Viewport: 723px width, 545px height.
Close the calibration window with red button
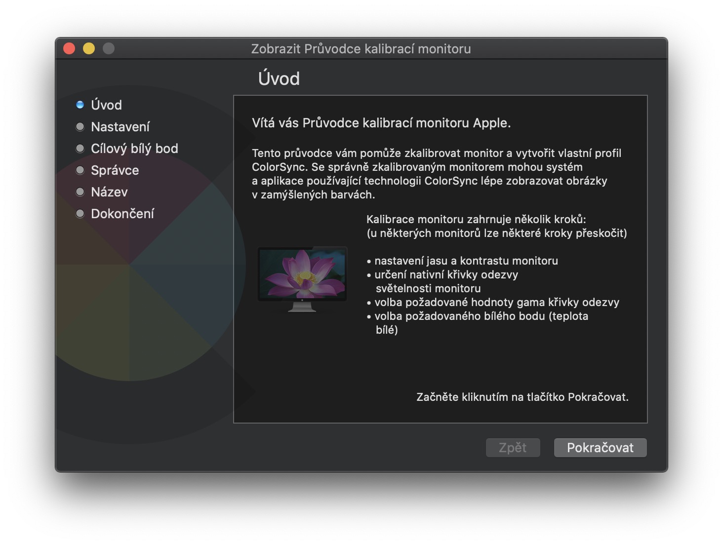click(69, 48)
